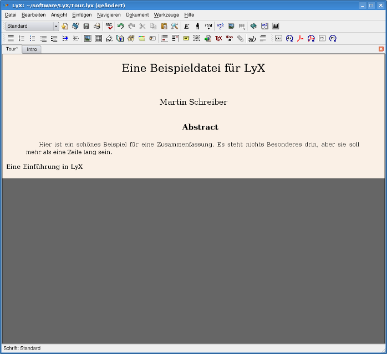387x354 pixels.
Task: Apply the list style icon
Action: click(43, 38)
